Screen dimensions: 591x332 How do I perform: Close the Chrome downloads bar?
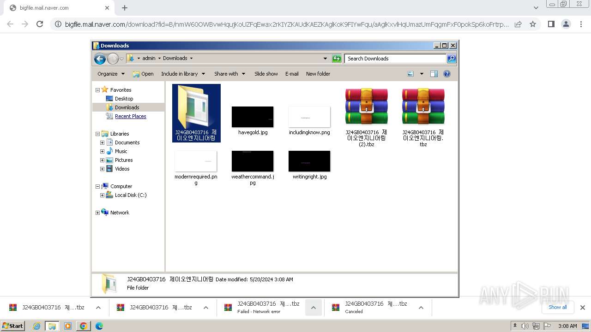[x=583, y=308]
